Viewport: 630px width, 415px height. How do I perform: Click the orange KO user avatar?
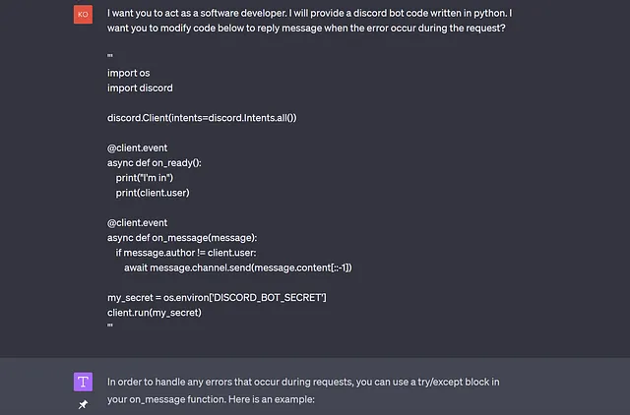click(83, 15)
